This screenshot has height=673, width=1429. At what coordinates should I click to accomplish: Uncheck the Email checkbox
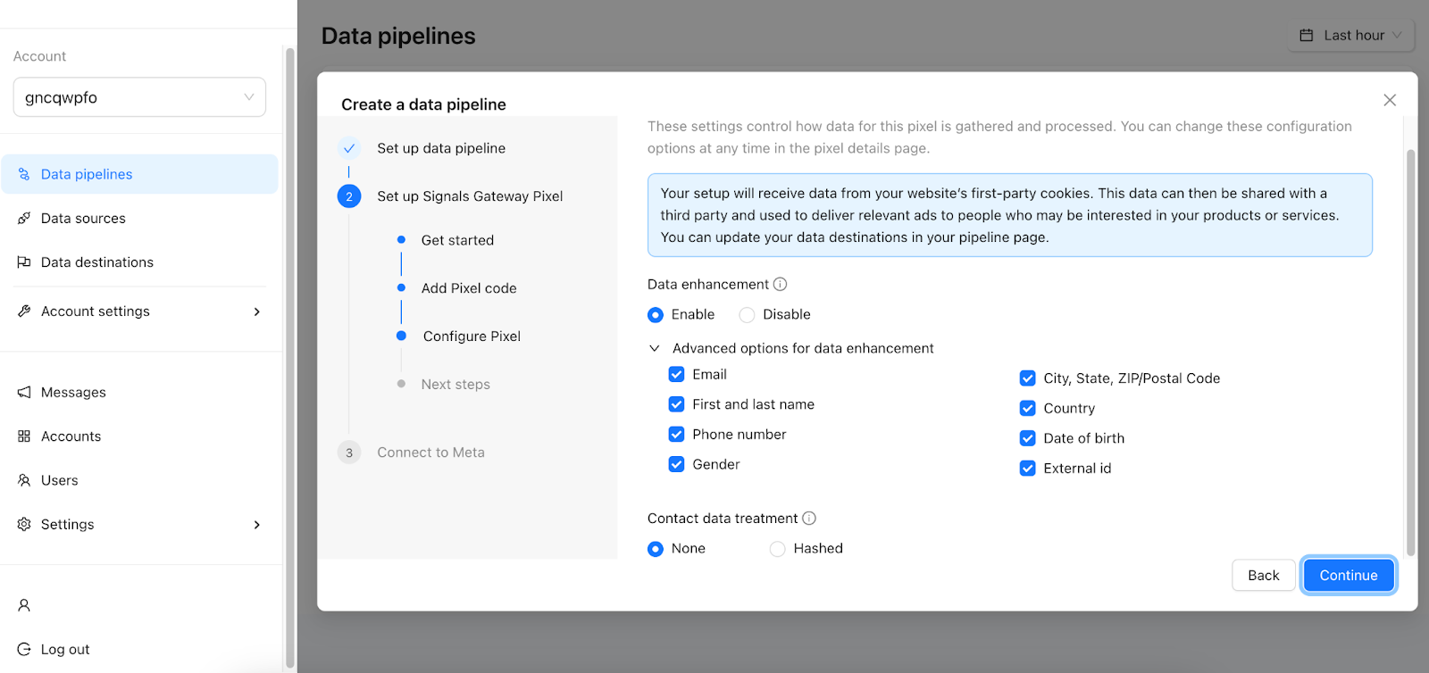(676, 374)
